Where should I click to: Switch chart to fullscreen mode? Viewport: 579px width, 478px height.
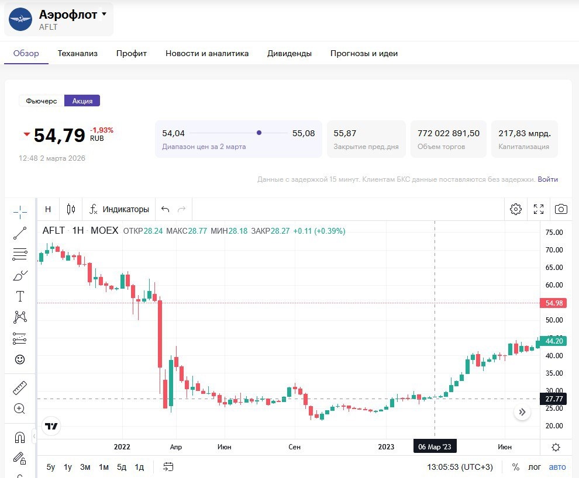tap(539, 210)
